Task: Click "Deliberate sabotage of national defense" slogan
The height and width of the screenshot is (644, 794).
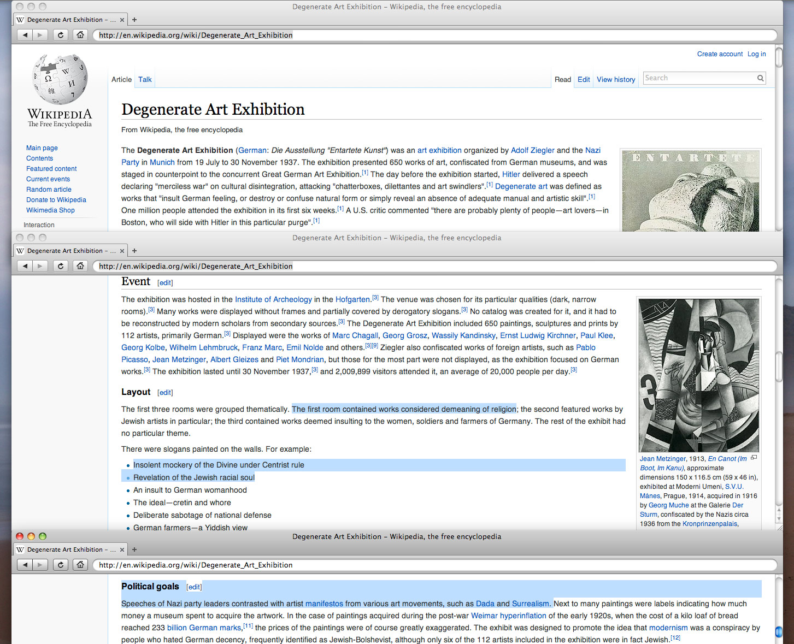Action: 202,515
